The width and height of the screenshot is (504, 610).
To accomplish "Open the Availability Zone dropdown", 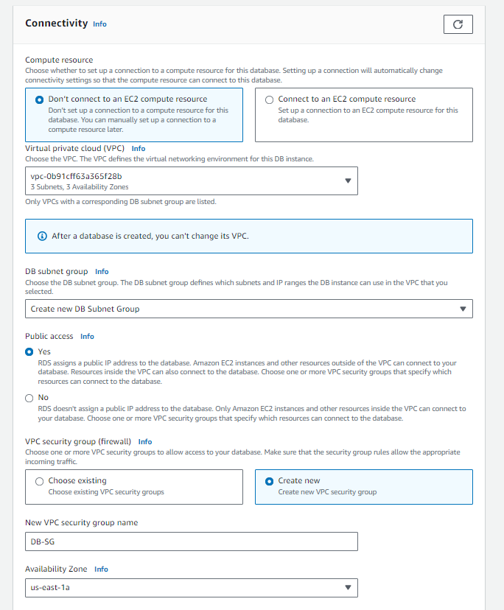I will click(x=191, y=587).
